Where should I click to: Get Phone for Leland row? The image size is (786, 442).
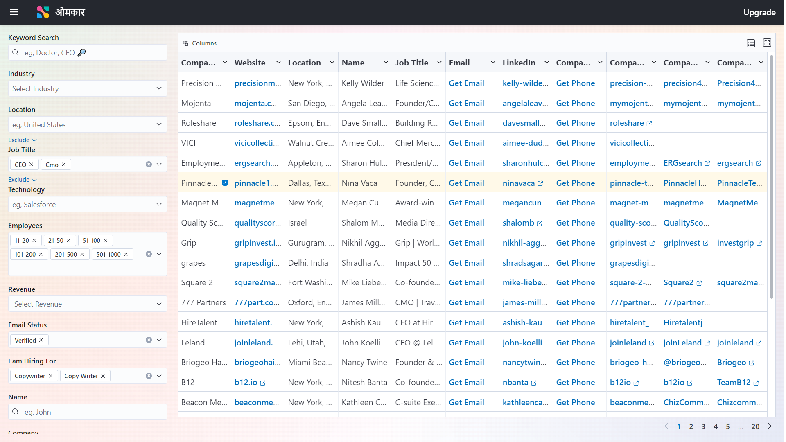pyautogui.click(x=575, y=343)
